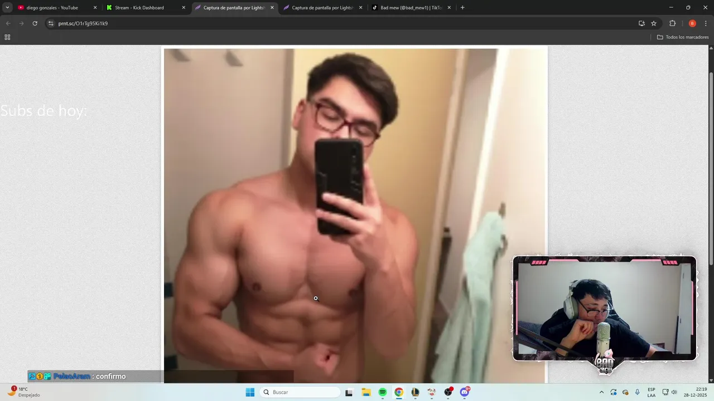
Task: Click the page vertical scrollbar
Action: tap(711, 169)
